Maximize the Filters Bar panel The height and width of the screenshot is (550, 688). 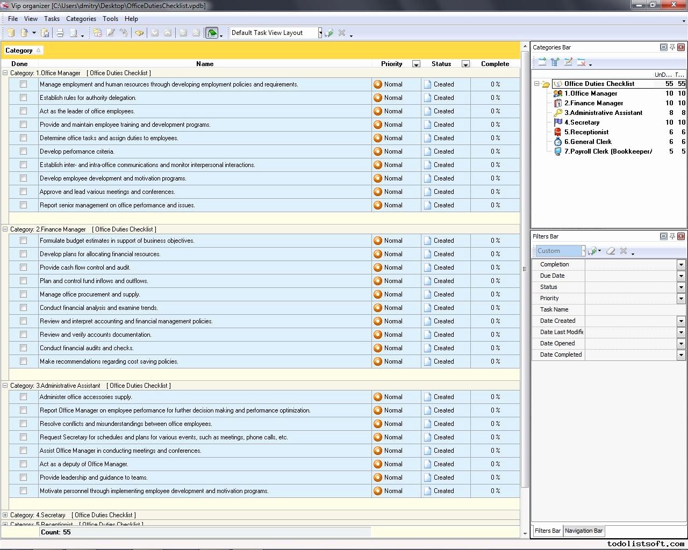click(663, 236)
